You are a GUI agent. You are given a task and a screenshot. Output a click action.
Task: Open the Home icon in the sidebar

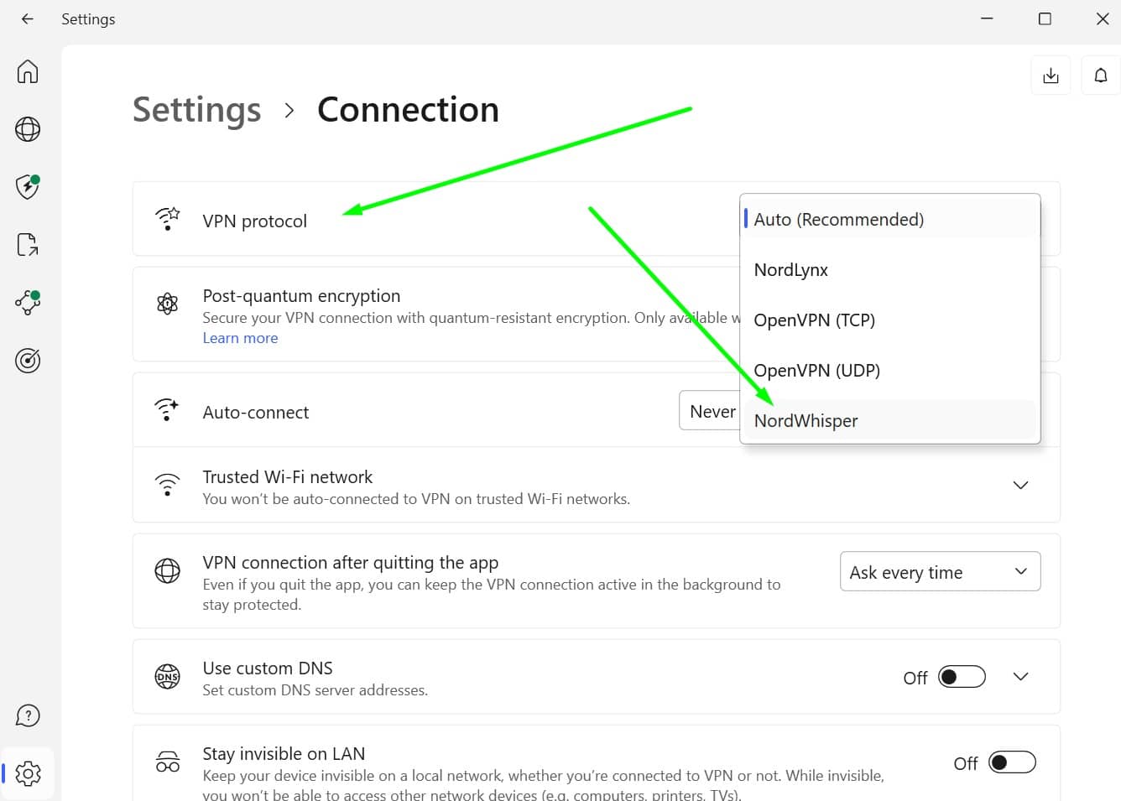28,71
